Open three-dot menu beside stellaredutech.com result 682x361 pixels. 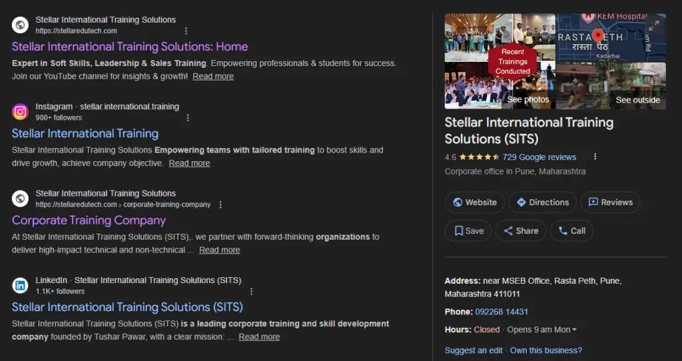click(x=186, y=31)
